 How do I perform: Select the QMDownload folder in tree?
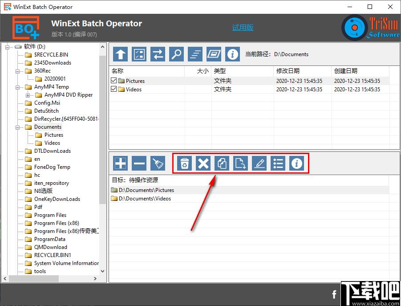pyautogui.click(x=51, y=247)
